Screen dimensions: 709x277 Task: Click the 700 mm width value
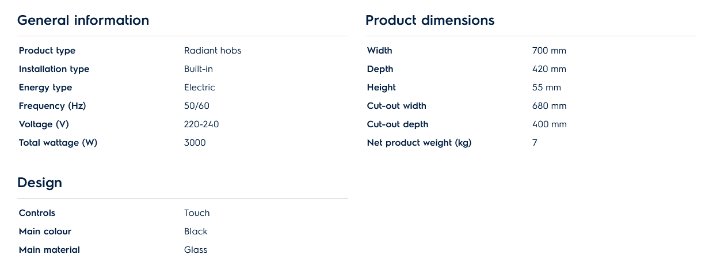549,51
